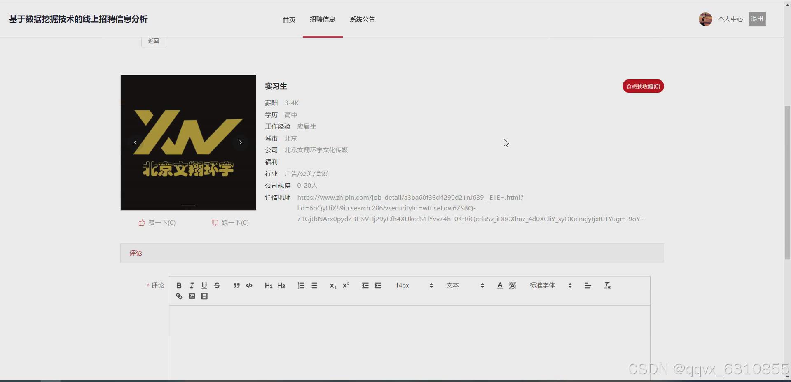
Task: Click the carousel indicator bar
Action: pos(188,205)
